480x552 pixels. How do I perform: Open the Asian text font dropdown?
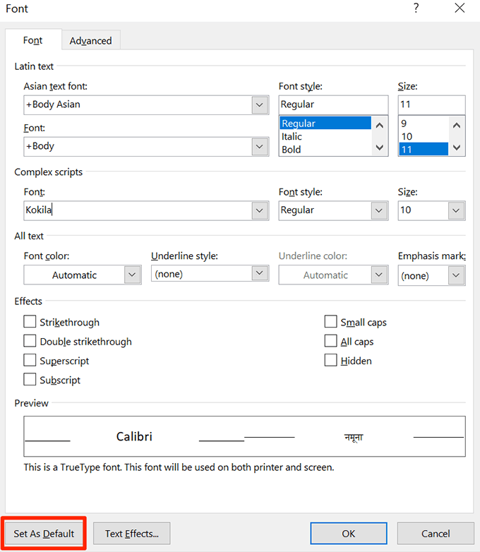coord(259,105)
